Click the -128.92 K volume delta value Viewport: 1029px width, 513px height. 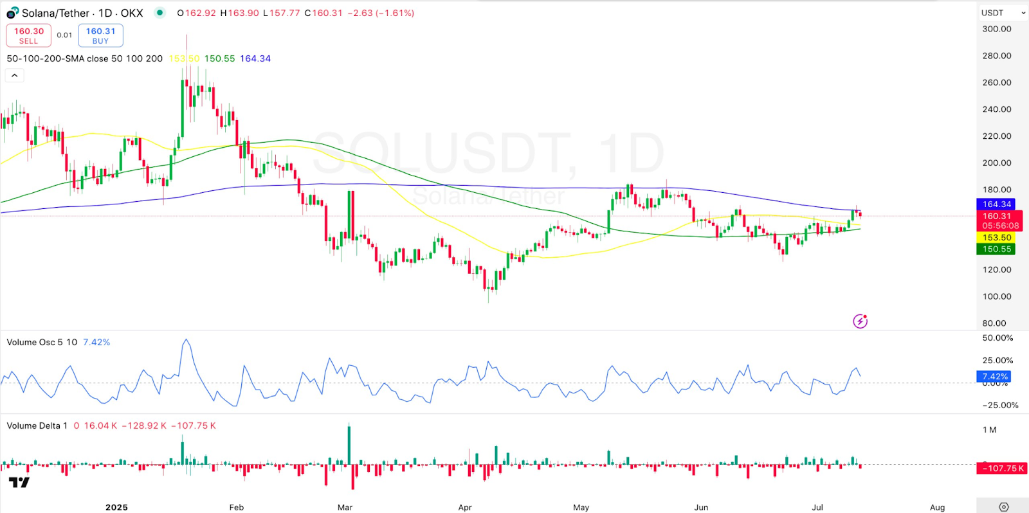144,426
